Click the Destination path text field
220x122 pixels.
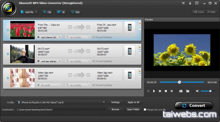61,109
